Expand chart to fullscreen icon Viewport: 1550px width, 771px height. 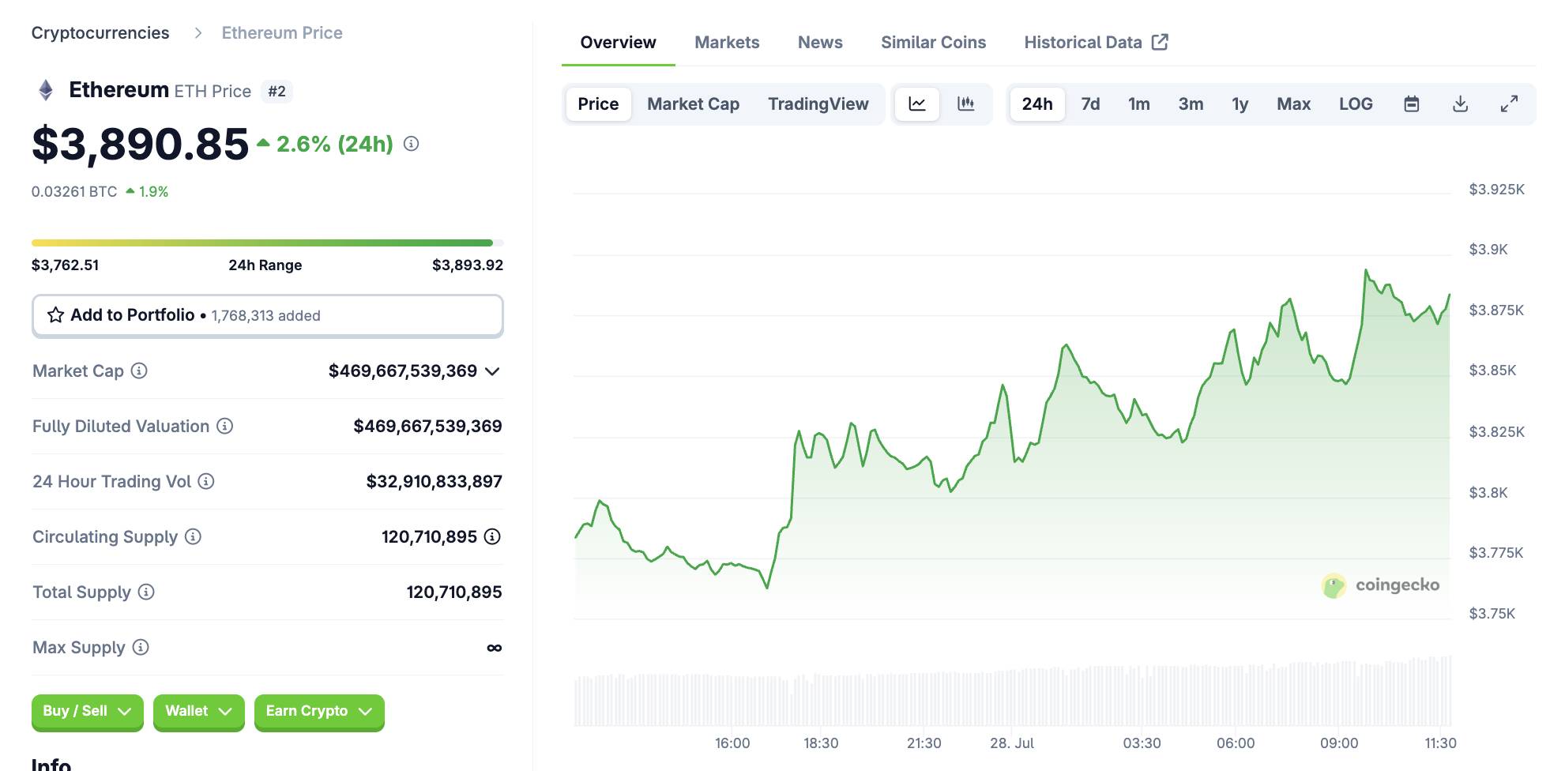pyautogui.click(x=1509, y=103)
